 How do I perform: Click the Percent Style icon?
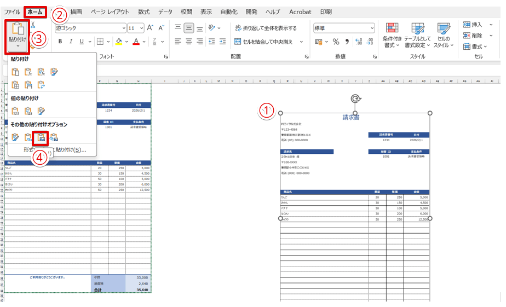coord(336,42)
